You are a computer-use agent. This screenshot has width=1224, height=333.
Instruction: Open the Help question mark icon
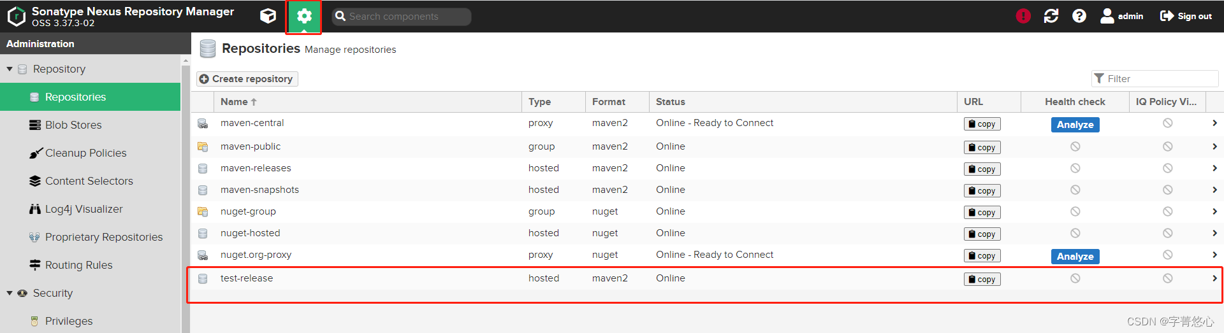1079,16
